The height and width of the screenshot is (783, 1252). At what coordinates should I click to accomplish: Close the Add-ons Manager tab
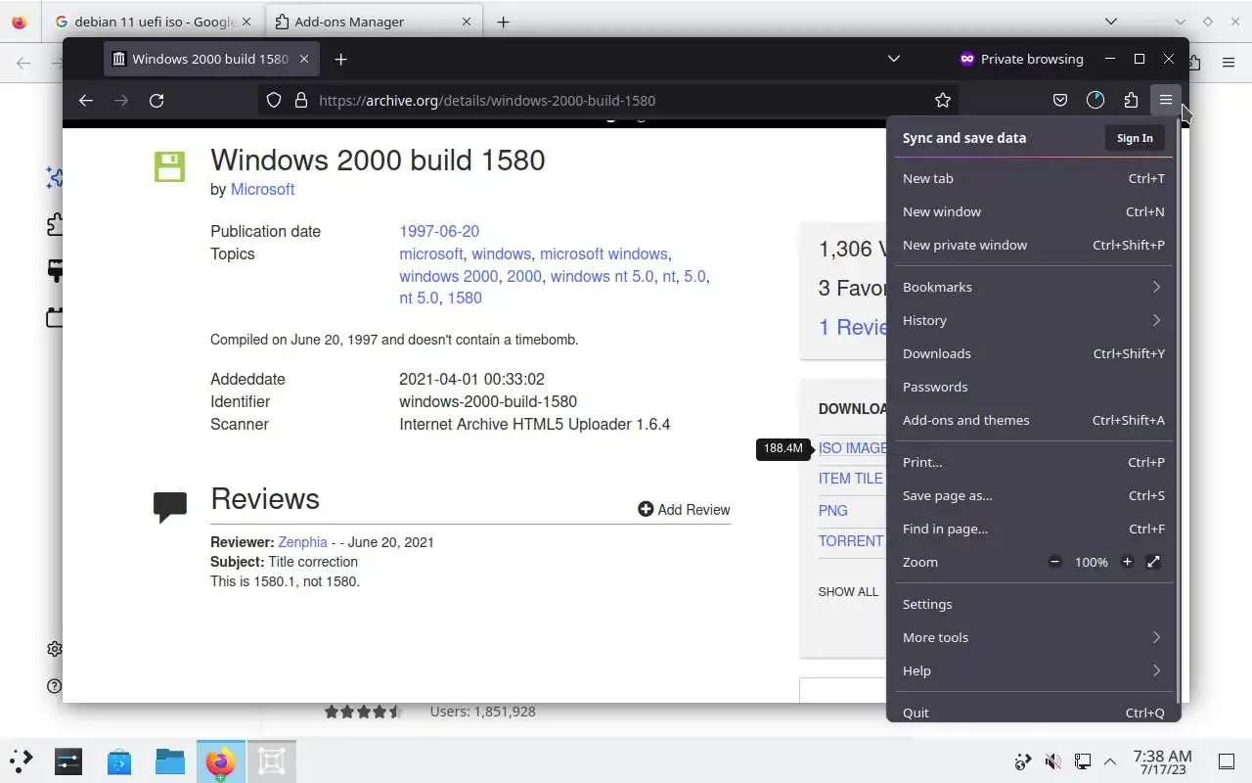click(x=466, y=22)
